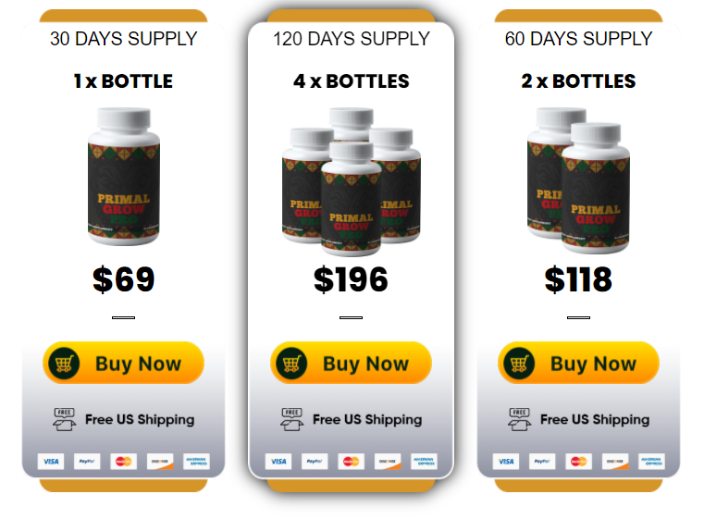
Task: Click the free shipping box icon on the 1 bottle card
Action: click(x=64, y=419)
